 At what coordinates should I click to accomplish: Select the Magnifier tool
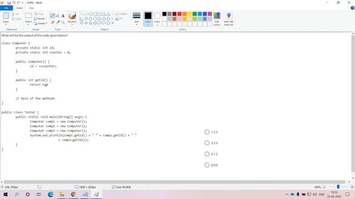point(63,22)
